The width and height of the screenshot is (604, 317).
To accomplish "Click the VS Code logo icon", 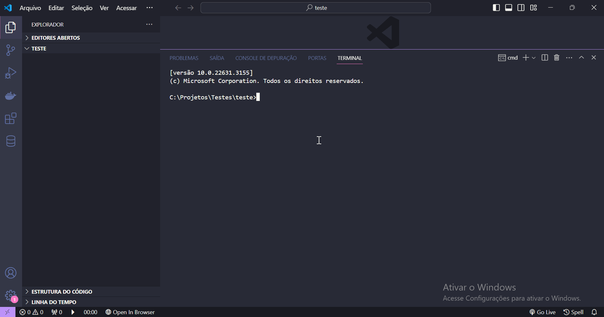I will pyautogui.click(x=8, y=8).
